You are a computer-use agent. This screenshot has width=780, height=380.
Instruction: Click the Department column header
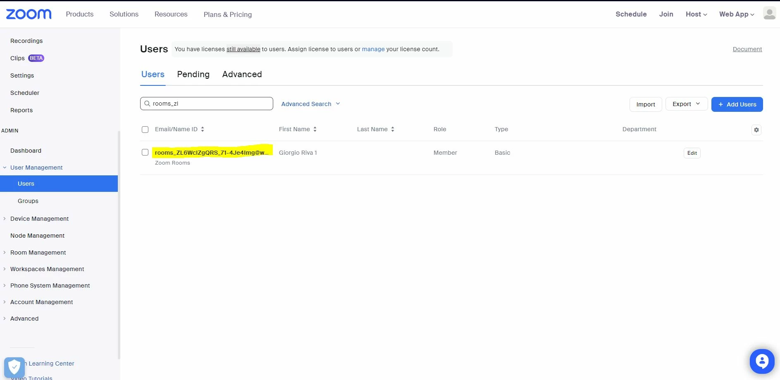click(x=639, y=129)
